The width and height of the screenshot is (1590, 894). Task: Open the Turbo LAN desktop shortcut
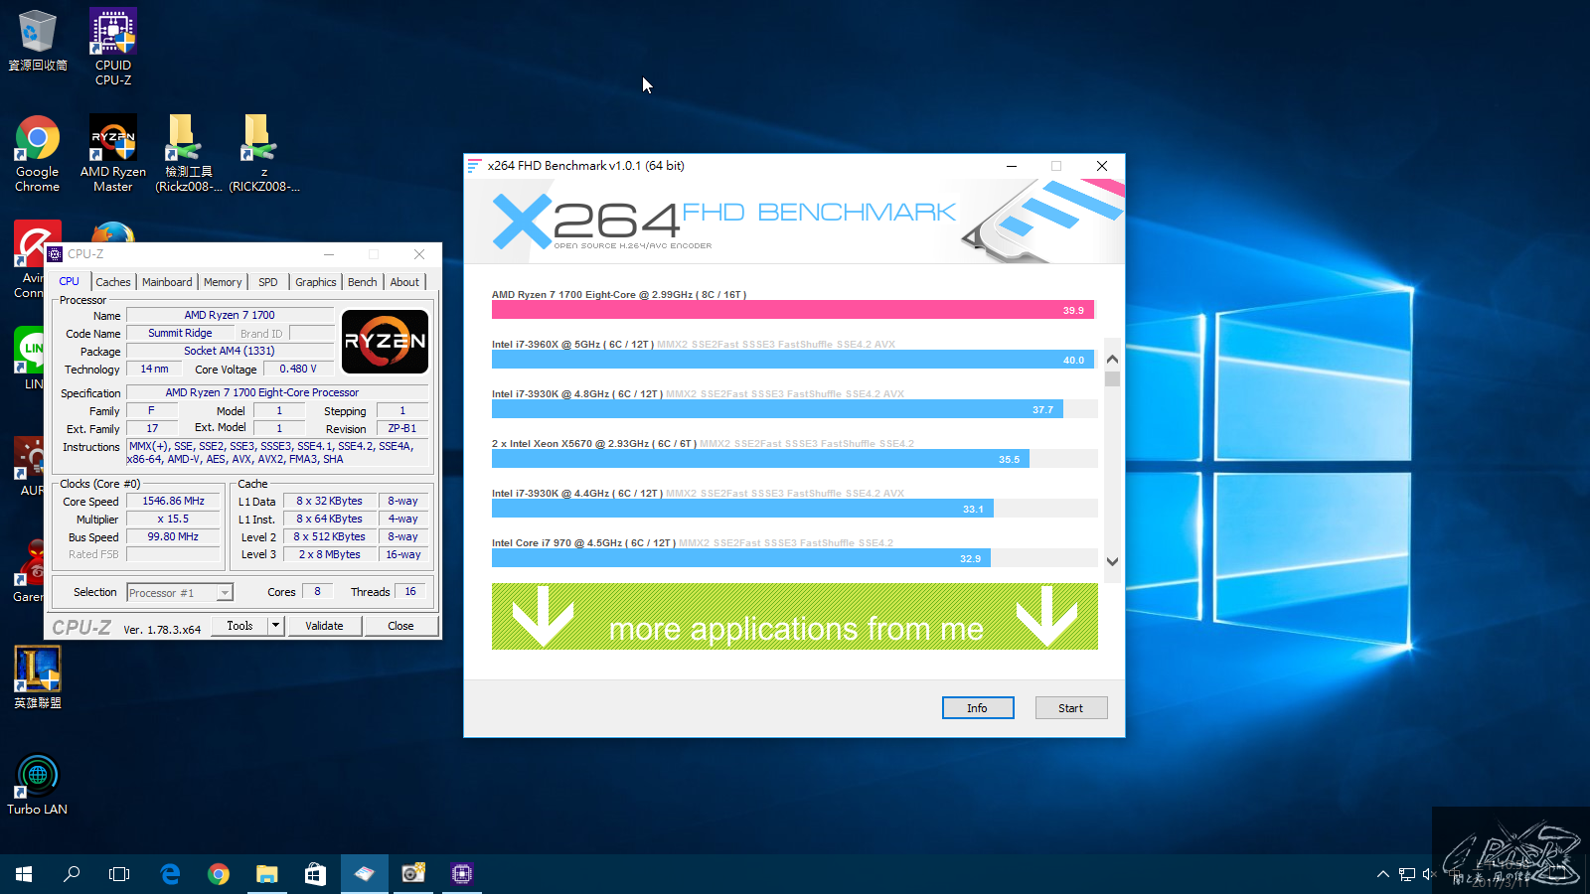pos(38,785)
